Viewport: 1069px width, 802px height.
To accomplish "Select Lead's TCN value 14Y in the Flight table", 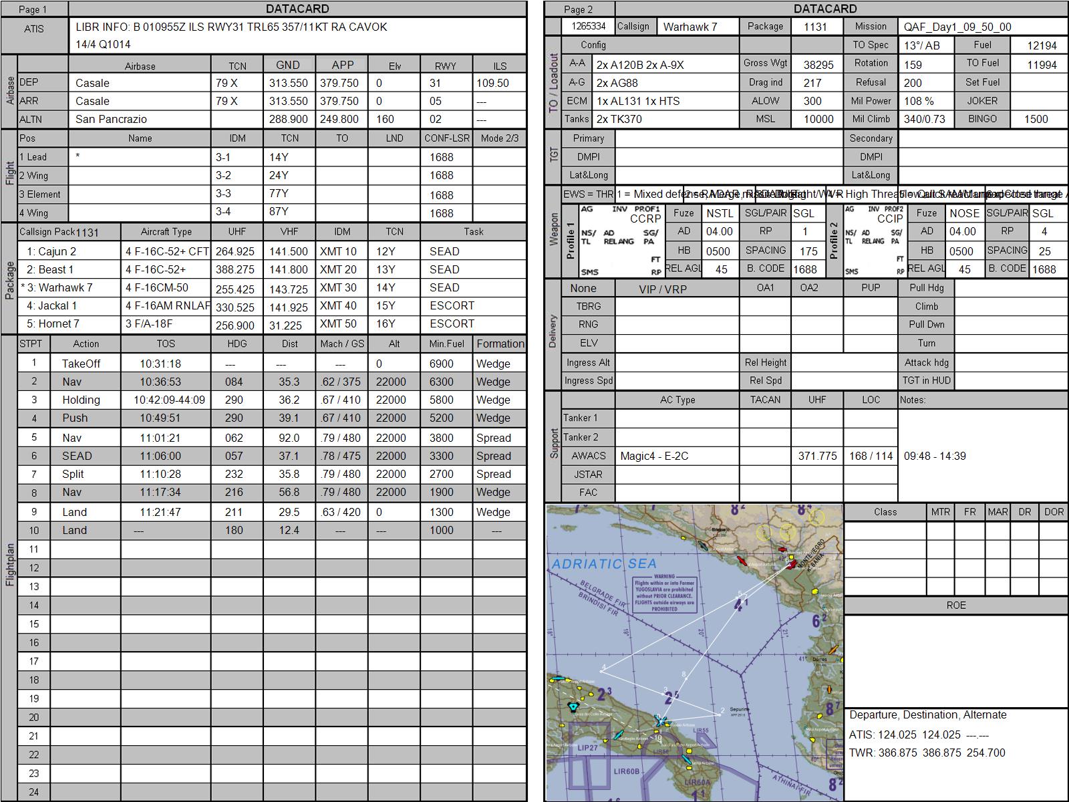I will 279,157.
